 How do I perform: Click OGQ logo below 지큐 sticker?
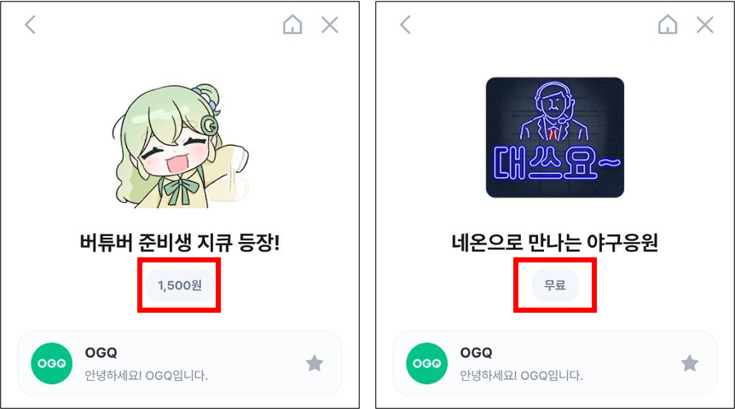[x=51, y=364]
